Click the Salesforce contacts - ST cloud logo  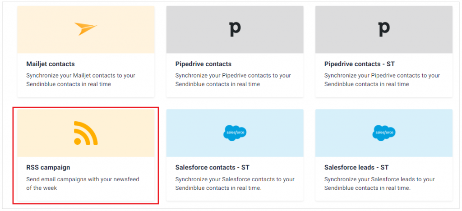pos(235,133)
